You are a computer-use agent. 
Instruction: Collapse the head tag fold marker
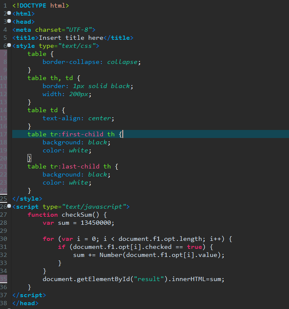pos(9,21)
